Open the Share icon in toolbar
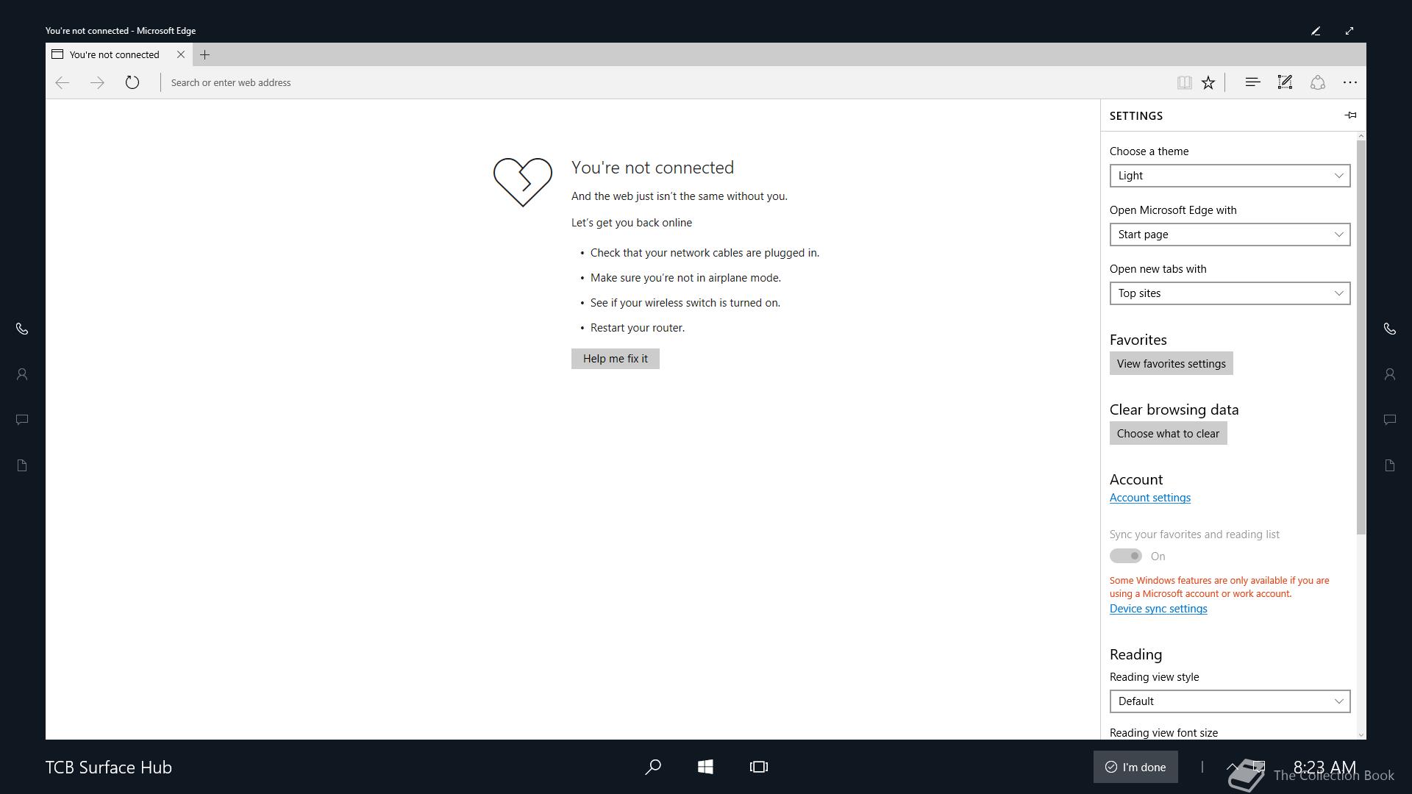 click(1318, 82)
